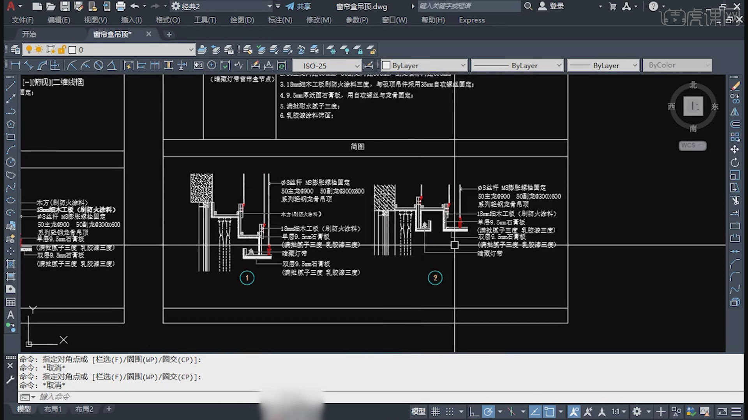Image resolution: width=748 pixels, height=420 pixels.
Task: Click the Save icon in quick access toolbar
Action: pyautogui.click(x=65, y=6)
